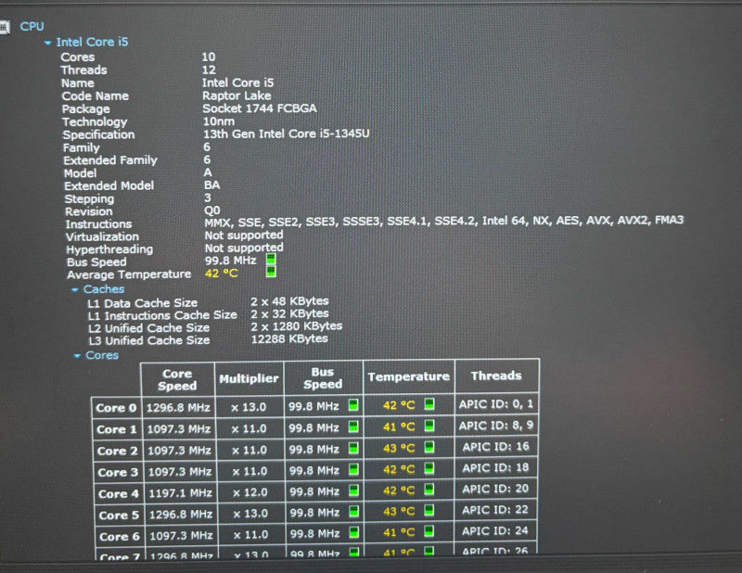Viewport: 742px width, 573px height.
Task: Click the Threads column header
Action: click(x=496, y=376)
